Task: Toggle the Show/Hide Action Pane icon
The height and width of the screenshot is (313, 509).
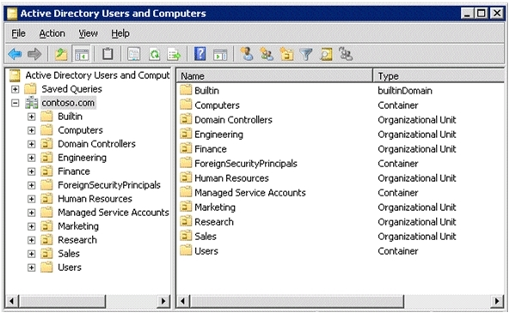Action: (220, 54)
